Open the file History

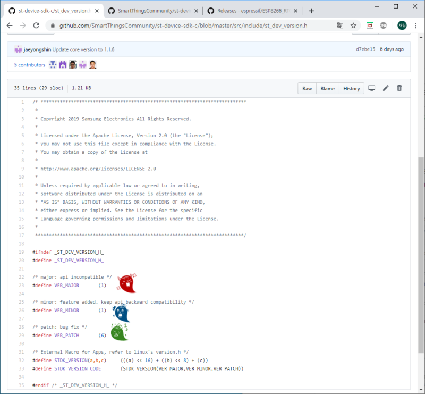[x=351, y=89]
